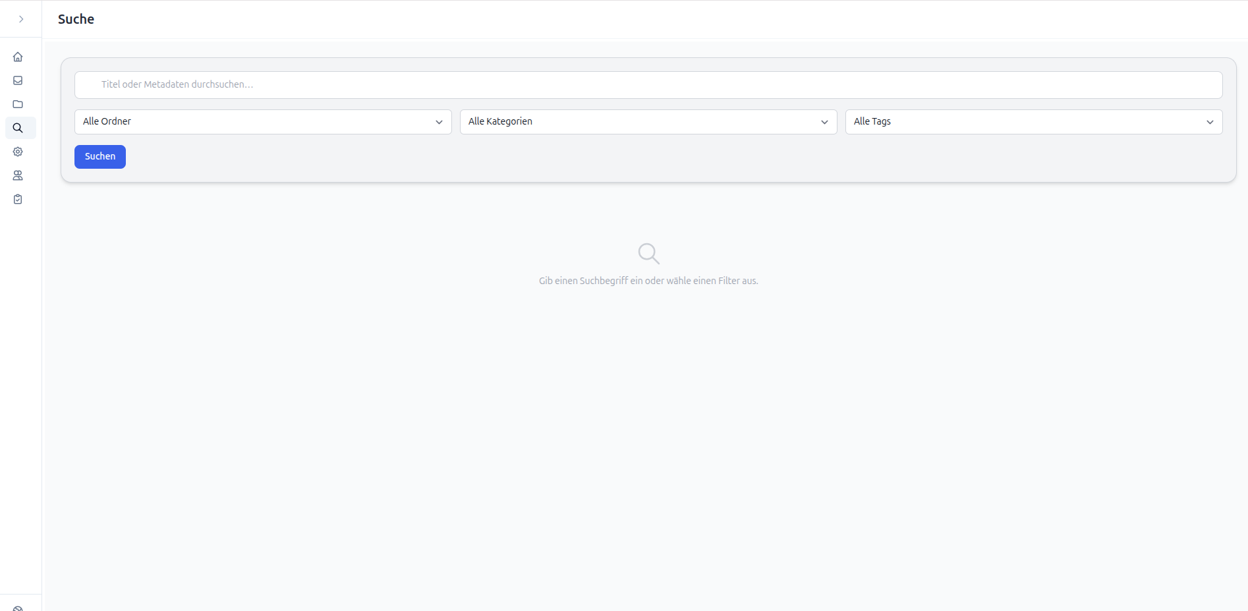
Task: Open the clipboard check icon in sidebar
Action: [18, 199]
